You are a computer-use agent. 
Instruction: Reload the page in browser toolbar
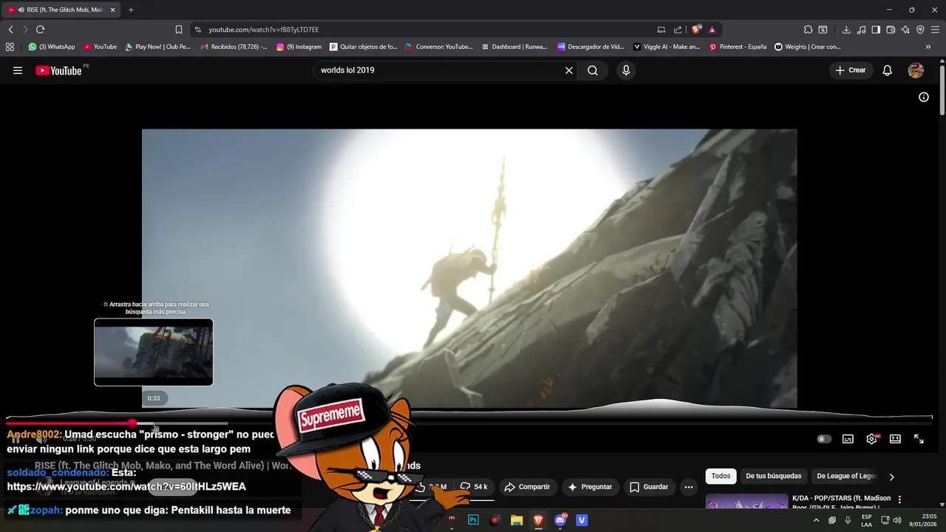coord(40,30)
